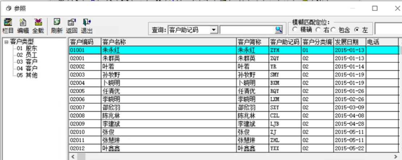402x160 pixels.
Task: Click mnemonic code cell ZYH
Action: tap(285, 50)
